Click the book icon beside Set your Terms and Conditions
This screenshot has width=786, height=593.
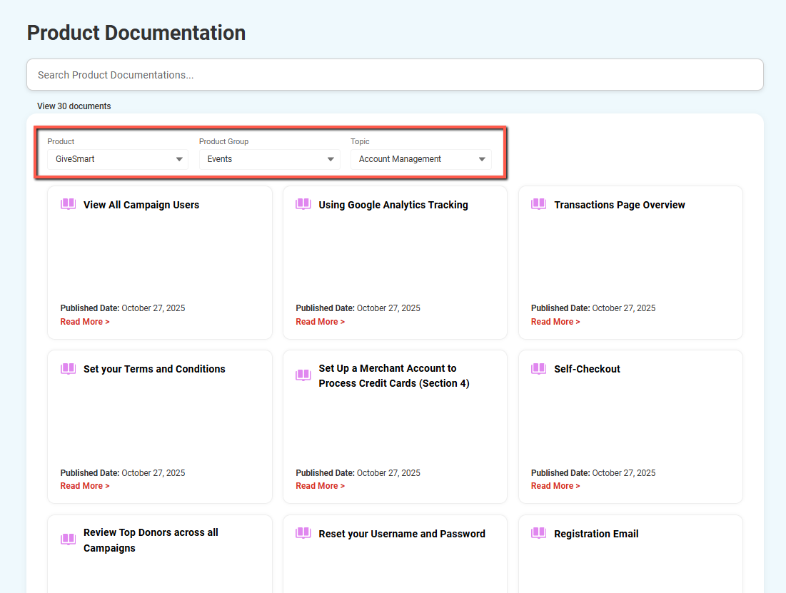click(68, 369)
